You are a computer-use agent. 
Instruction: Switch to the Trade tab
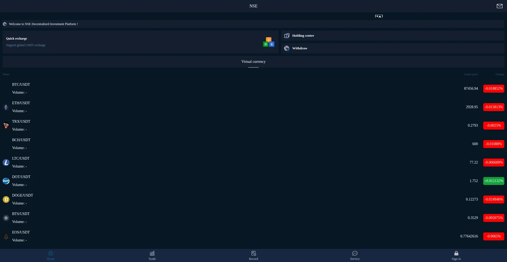click(x=152, y=255)
